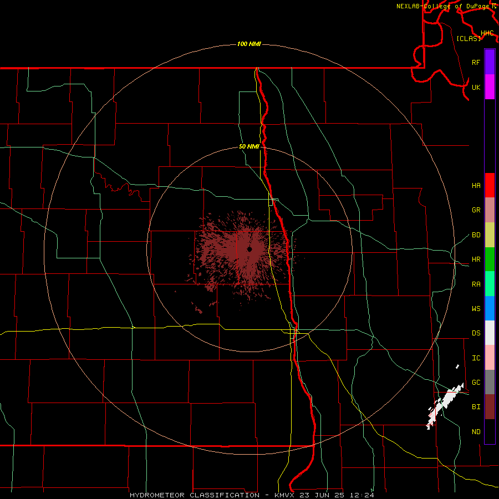Click the RF legend label

pos(476,62)
